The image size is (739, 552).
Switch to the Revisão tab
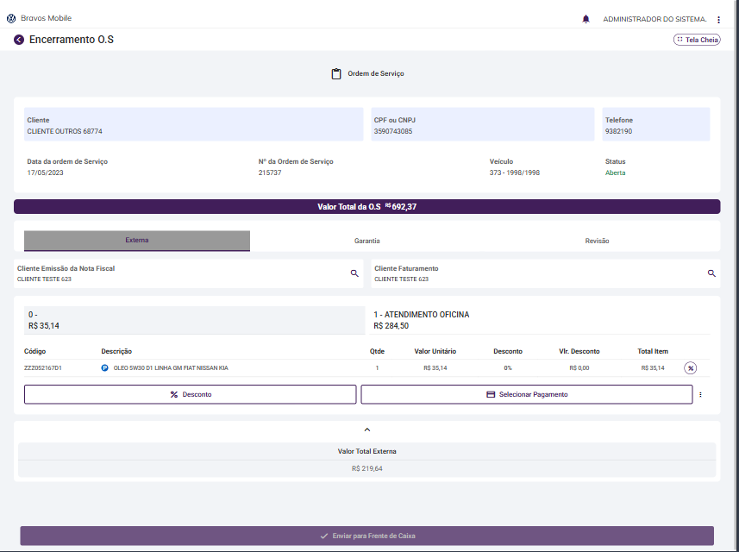[x=597, y=241]
